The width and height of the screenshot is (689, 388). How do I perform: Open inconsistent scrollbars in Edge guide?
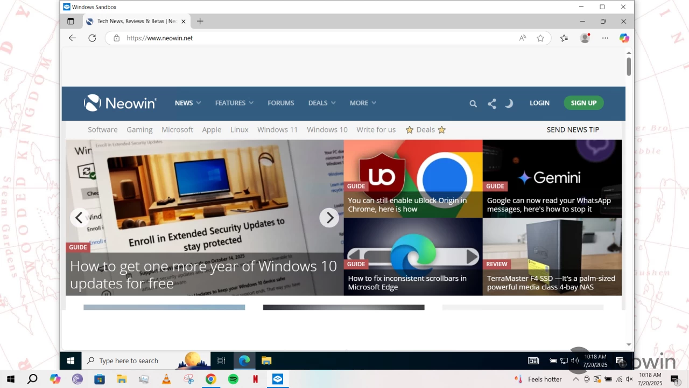(x=407, y=283)
